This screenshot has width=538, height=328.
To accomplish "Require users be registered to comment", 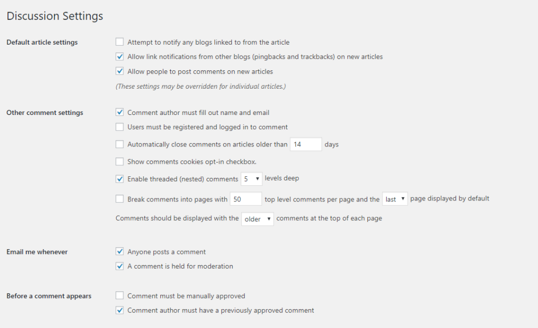I will tap(120, 127).
